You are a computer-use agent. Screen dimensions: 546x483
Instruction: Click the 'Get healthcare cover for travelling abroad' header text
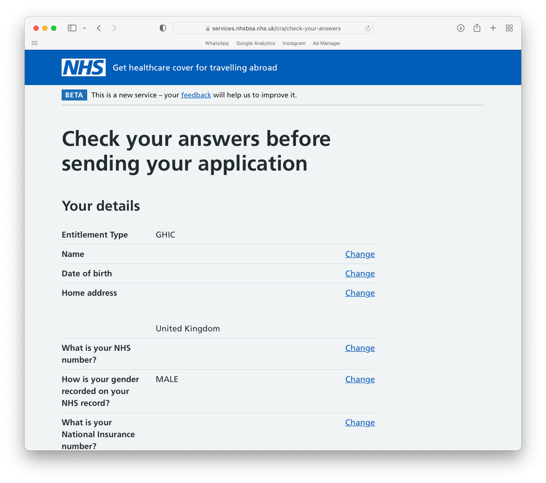tap(195, 67)
